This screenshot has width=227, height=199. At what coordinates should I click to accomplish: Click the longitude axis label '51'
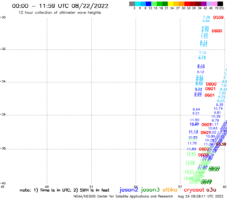[x=91, y=187]
